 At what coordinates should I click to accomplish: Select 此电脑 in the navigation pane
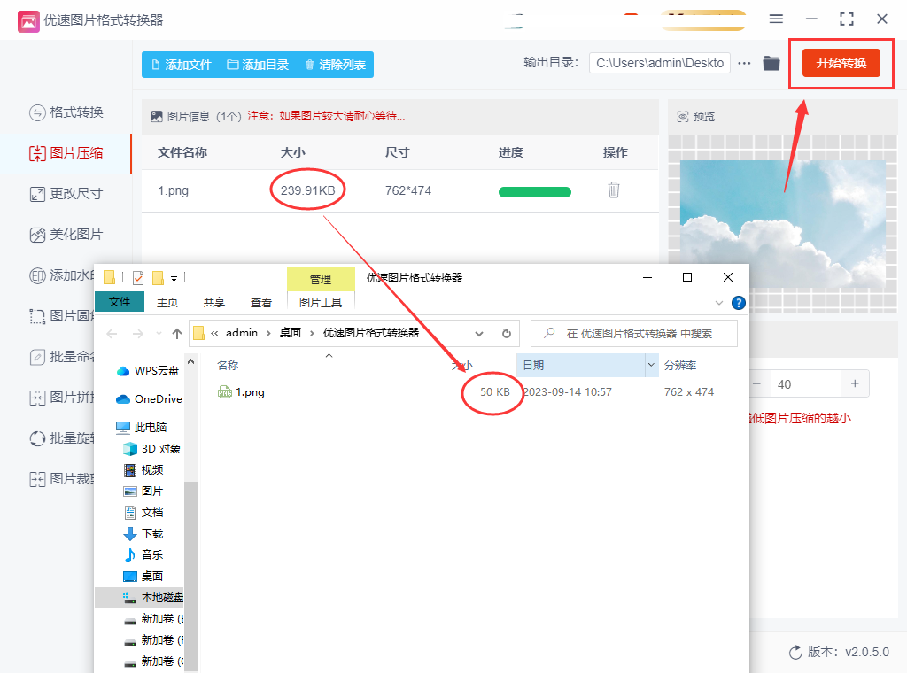pos(141,428)
